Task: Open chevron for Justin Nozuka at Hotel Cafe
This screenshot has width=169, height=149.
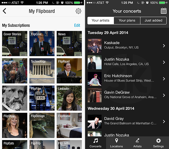Action: (164, 62)
